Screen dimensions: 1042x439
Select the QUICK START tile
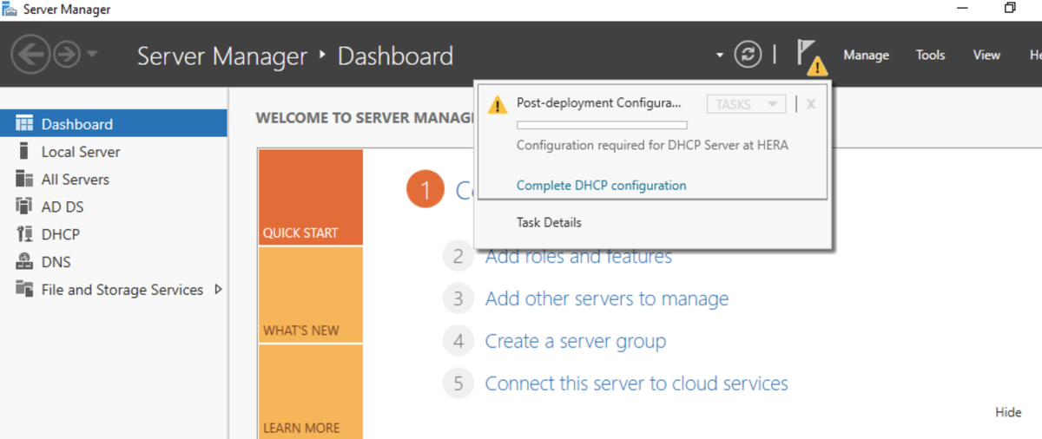[310, 197]
